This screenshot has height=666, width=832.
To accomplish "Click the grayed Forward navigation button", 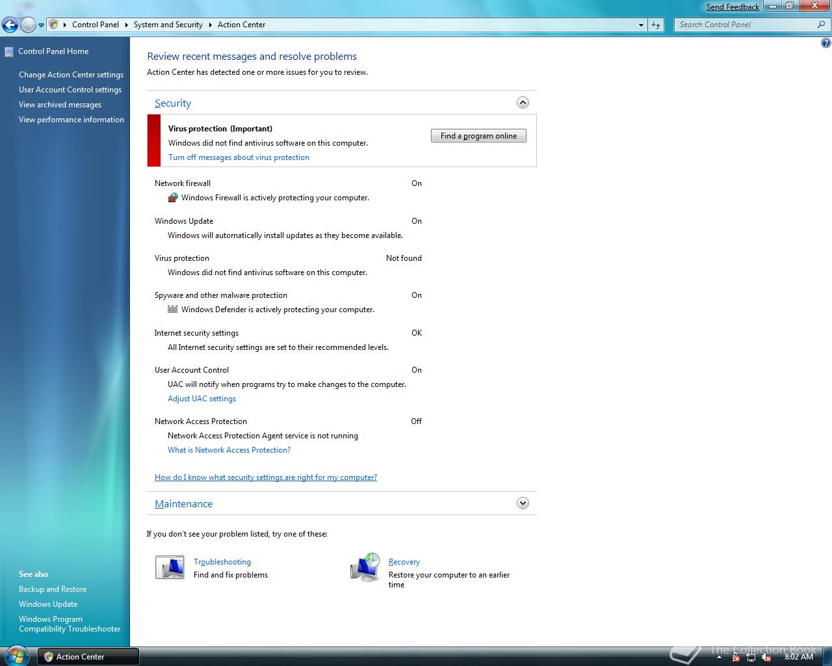I will [x=28, y=25].
